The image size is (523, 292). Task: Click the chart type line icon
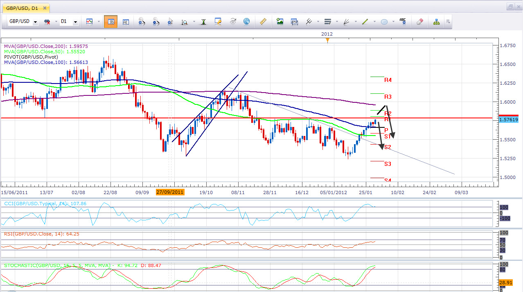pos(89,22)
